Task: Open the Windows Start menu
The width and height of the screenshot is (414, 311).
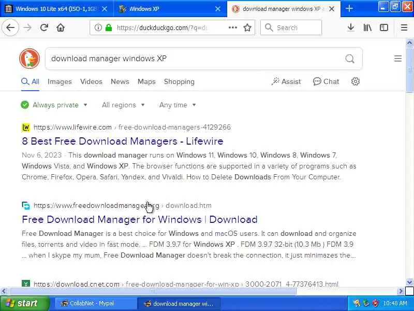Action: click(x=24, y=303)
